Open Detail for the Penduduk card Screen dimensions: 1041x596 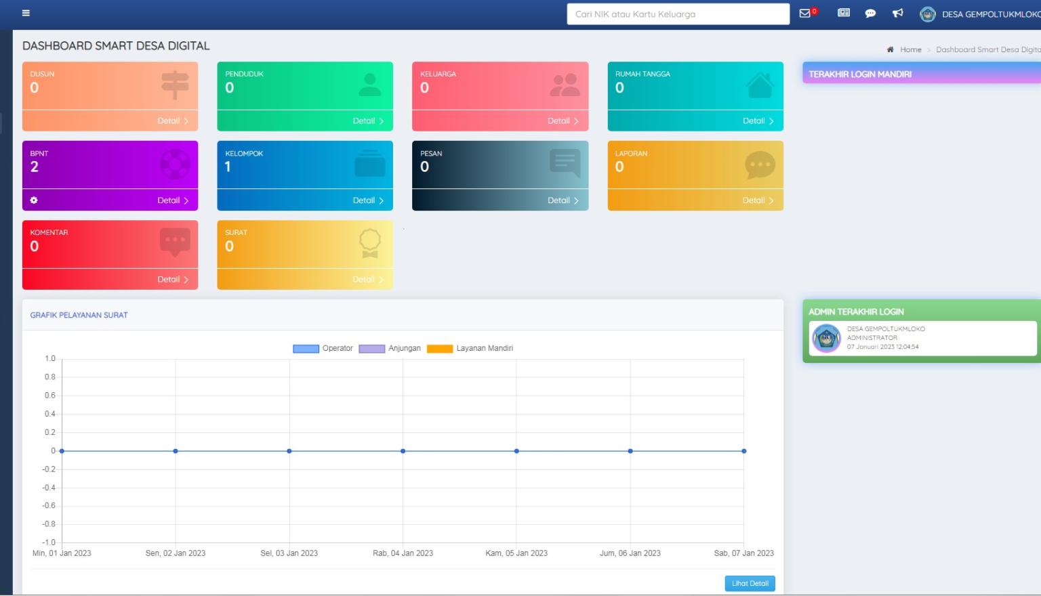[x=368, y=121]
